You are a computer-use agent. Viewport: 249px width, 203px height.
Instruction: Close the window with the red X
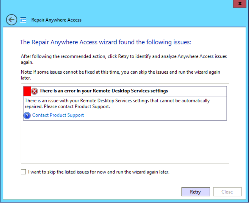(240, 3)
